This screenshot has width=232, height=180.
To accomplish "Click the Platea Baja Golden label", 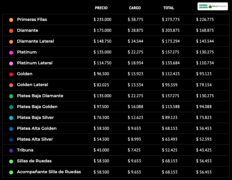I will (x=37, y=107).
